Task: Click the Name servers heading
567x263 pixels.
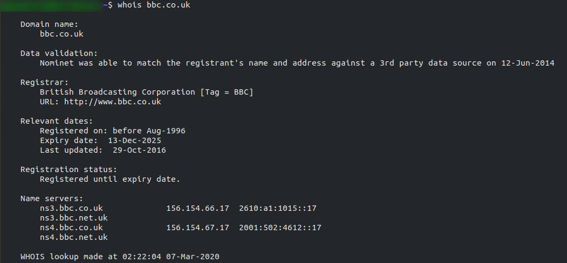Action: click(x=52, y=198)
